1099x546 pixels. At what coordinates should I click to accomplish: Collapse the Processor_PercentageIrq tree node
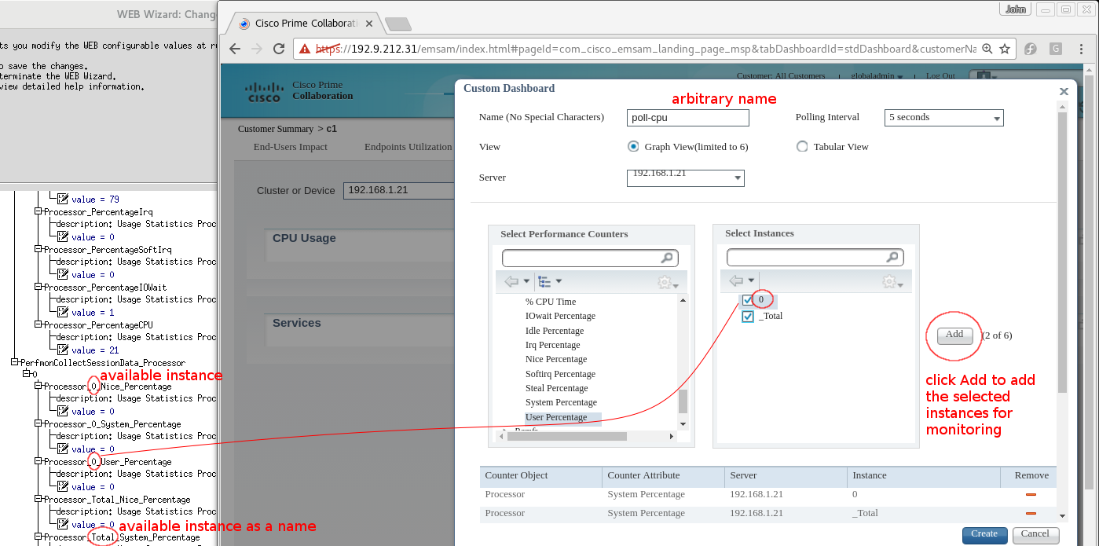(38, 211)
